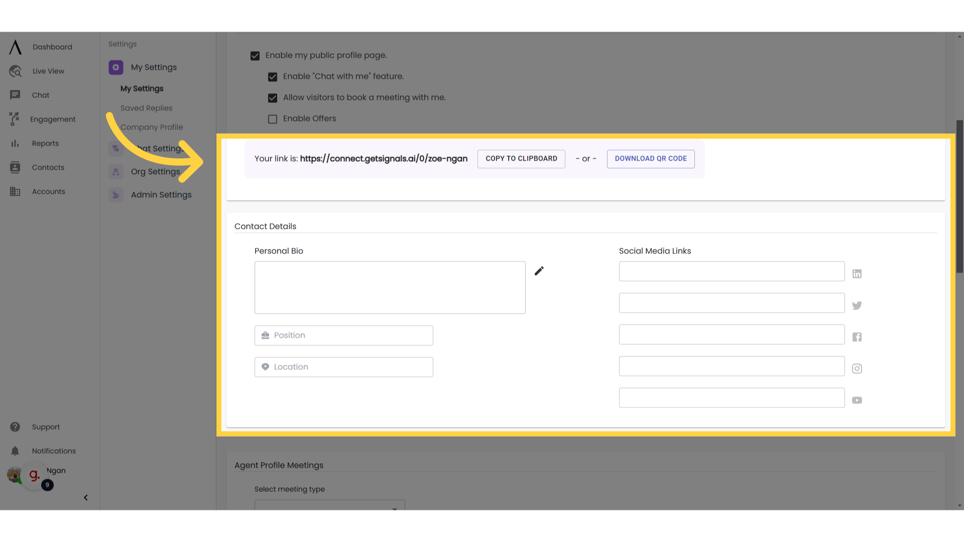
Task: Expand the Admin Settings section
Action: tap(161, 195)
